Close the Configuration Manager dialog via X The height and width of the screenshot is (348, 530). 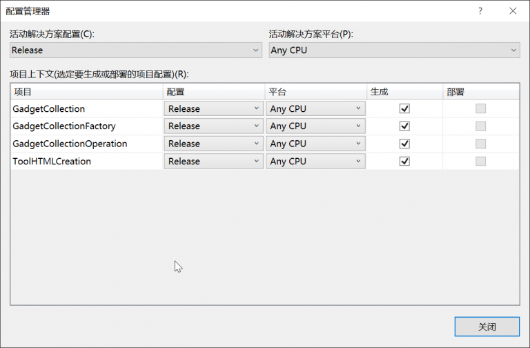click(x=513, y=11)
